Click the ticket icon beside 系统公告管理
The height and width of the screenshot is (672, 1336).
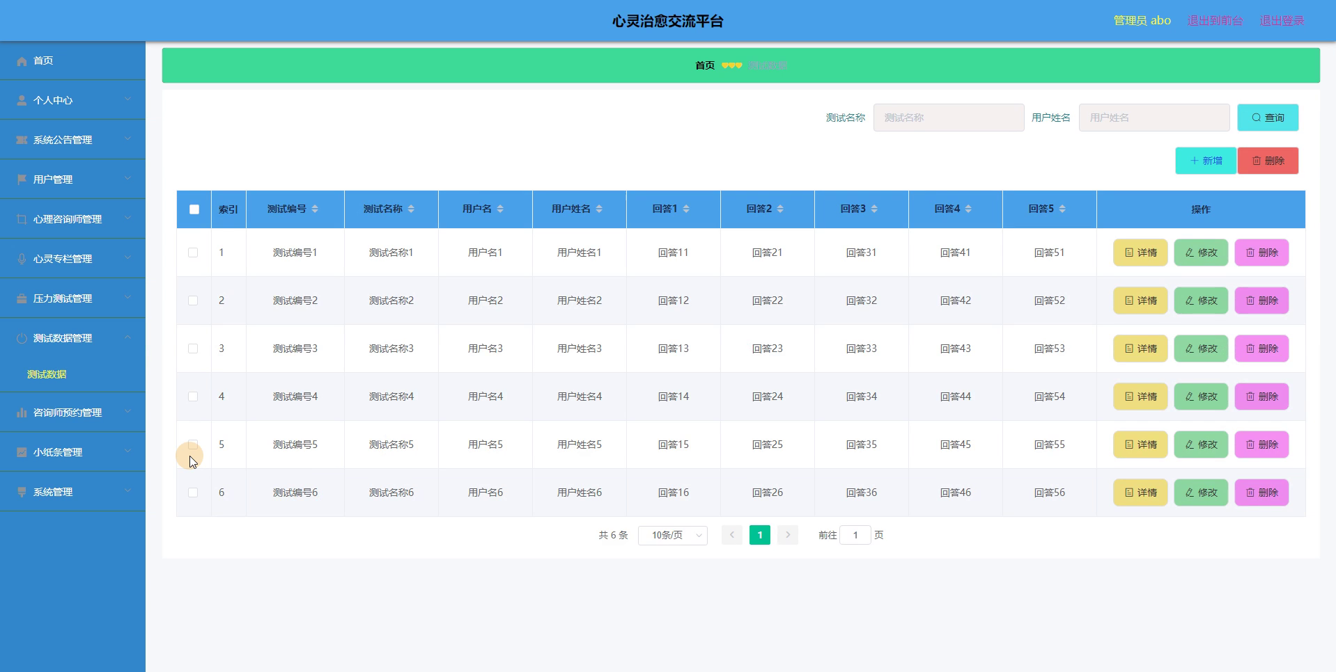click(x=22, y=141)
